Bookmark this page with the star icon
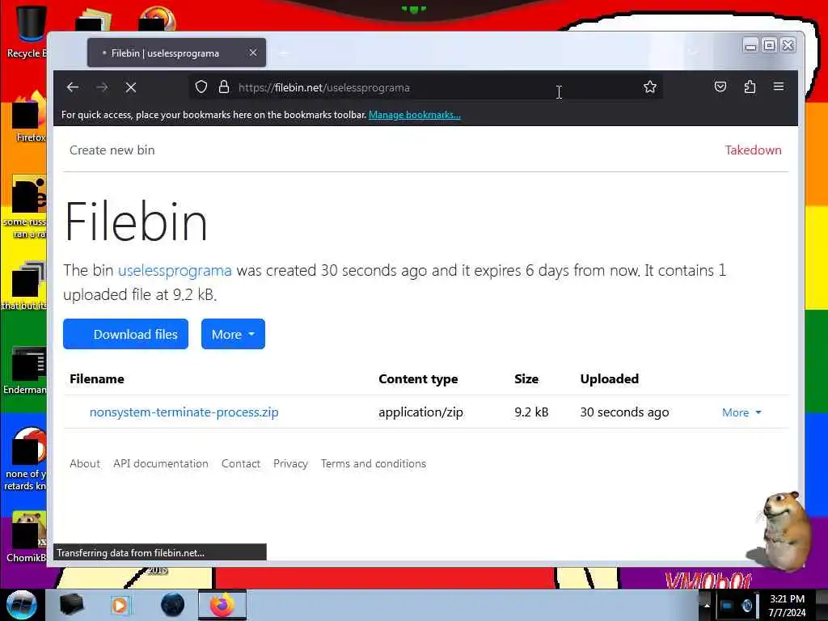The height and width of the screenshot is (621, 828). pyautogui.click(x=650, y=87)
